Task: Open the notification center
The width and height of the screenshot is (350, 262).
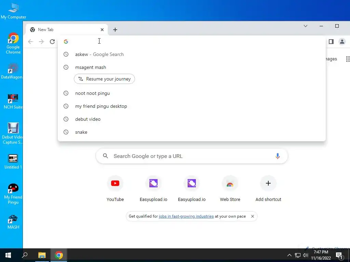Action: point(339,256)
